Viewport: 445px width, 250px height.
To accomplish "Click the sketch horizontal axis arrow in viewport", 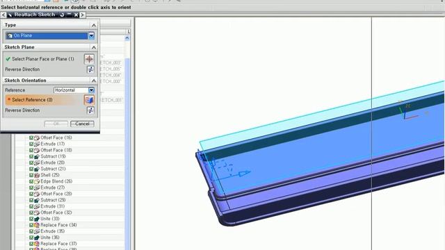I will 245,173.
